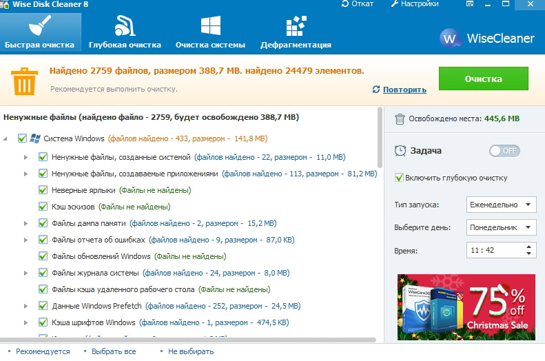Expand Данные Windows Prefetch
Image resolution: width=545 pixels, height=361 pixels.
pyautogui.click(x=25, y=306)
